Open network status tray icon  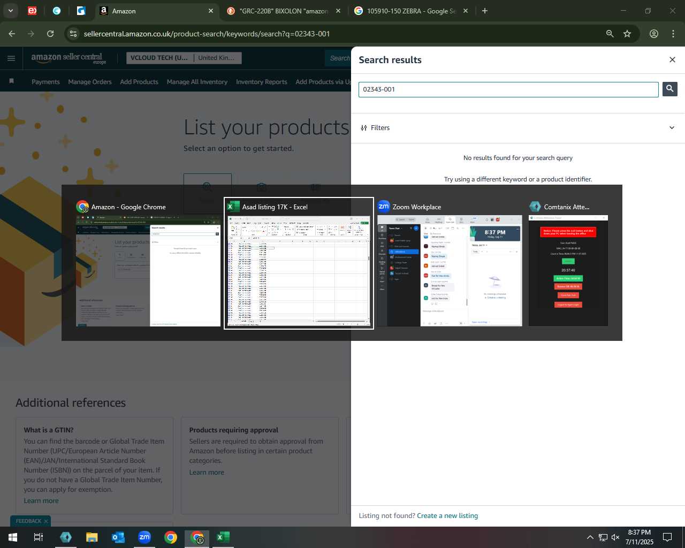point(603,537)
